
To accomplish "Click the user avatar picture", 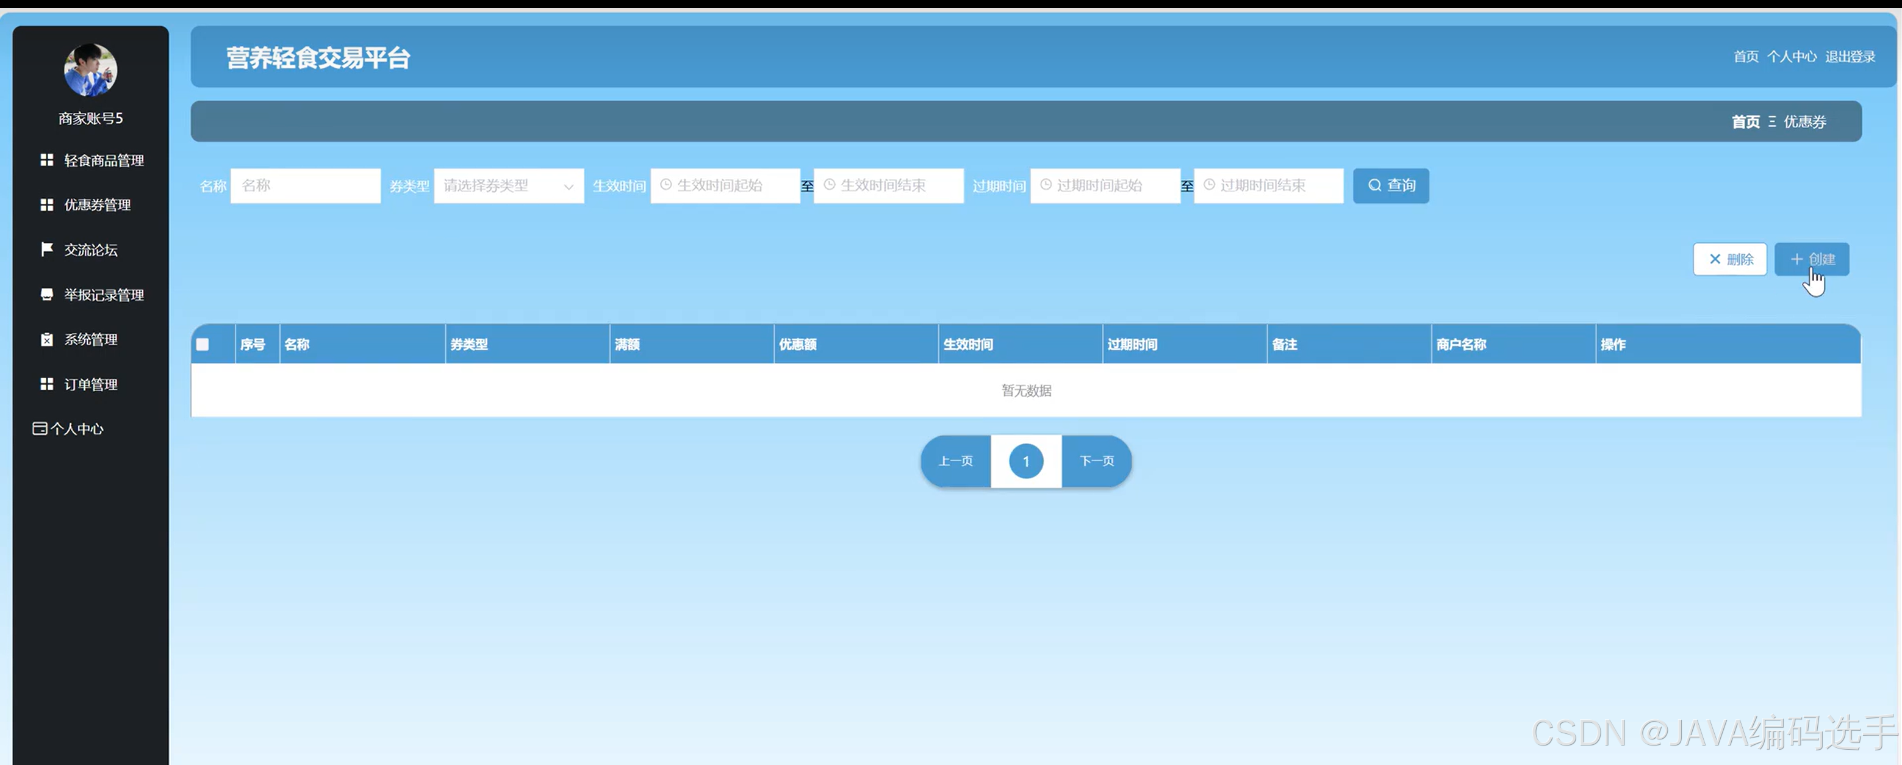I will click(x=90, y=70).
